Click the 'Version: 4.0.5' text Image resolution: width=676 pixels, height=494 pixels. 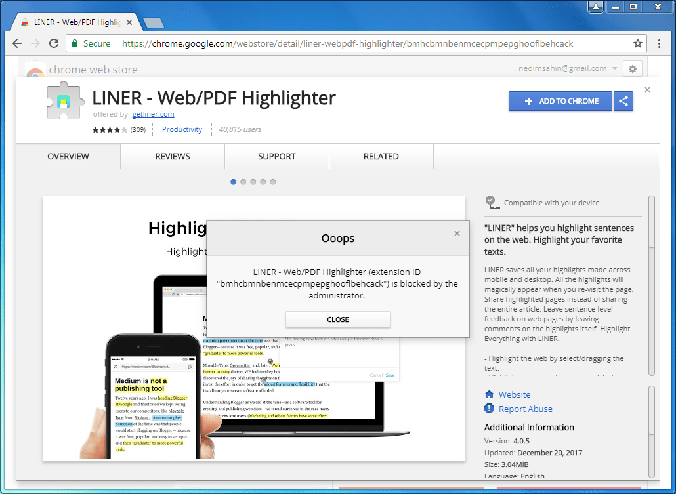[507, 441]
